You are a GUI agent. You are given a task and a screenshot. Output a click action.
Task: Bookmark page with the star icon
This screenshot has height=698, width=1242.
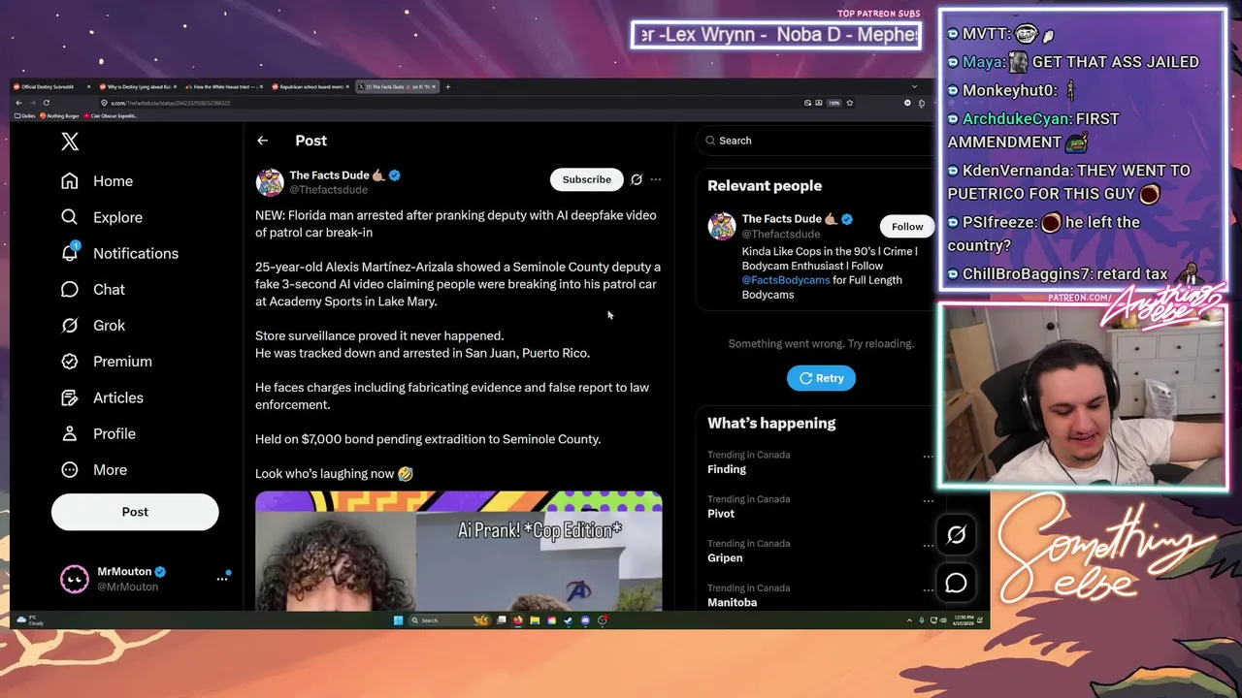click(849, 103)
